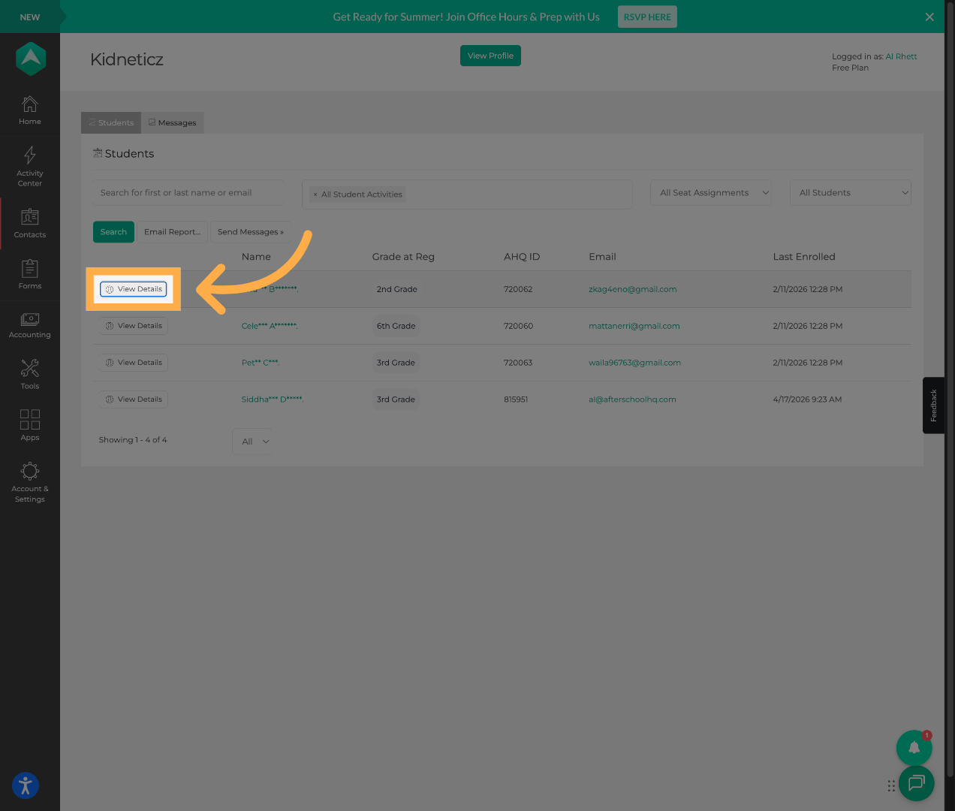The width and height of the screenshot is (955, 811).
Task: Click the Feedback side tab
Action: pyautogui.click(x=933, y=405)
